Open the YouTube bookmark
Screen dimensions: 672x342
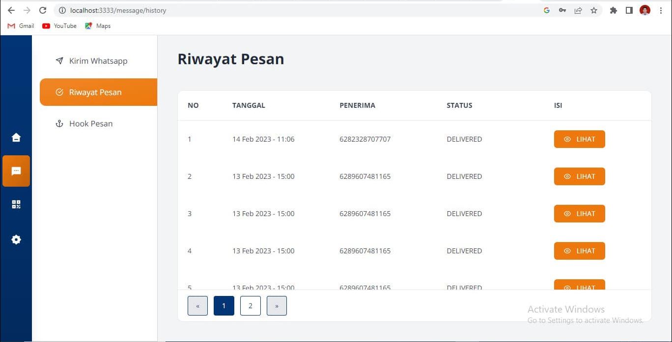coord(59,26)
